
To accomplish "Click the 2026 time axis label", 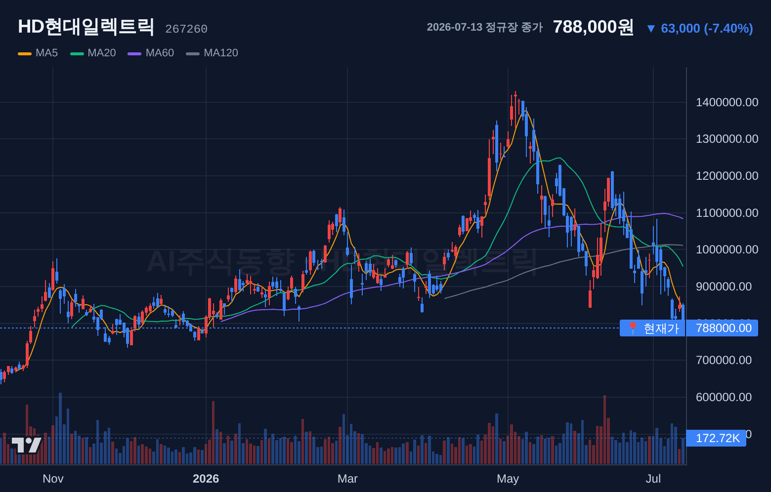I will [206, 479].
